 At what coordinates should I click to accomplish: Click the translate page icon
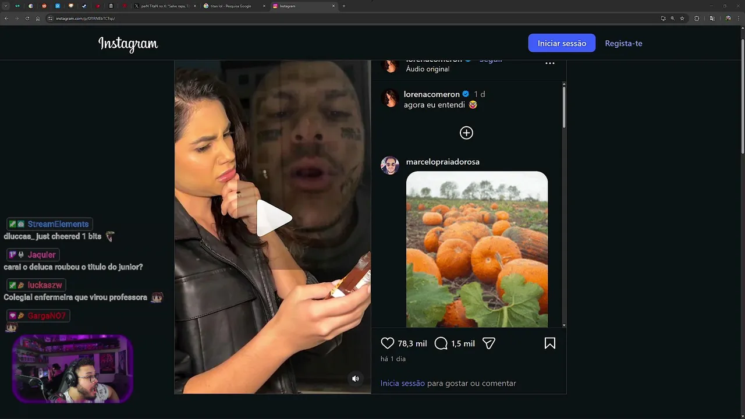pyautogui.click(x=712, y=18)
